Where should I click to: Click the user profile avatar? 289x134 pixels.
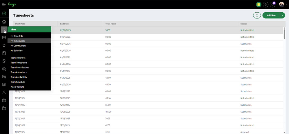point(282,5)
